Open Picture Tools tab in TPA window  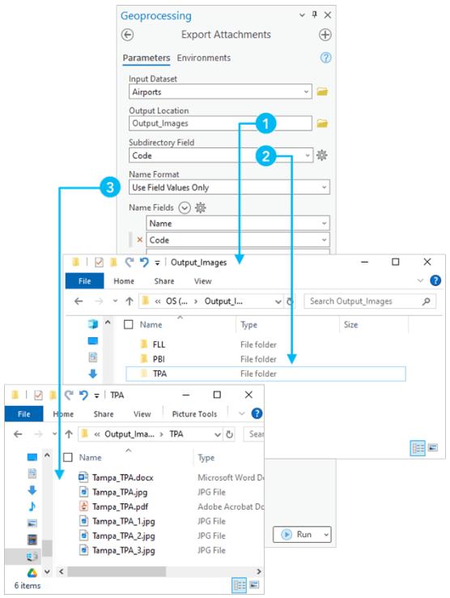point(194,414)
